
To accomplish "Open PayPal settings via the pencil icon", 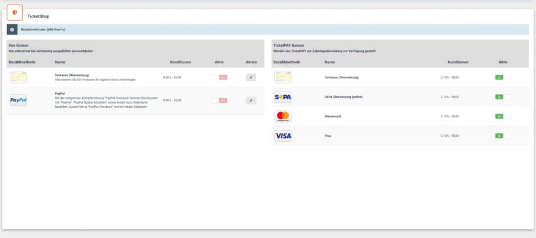I will tap(251, 100).
